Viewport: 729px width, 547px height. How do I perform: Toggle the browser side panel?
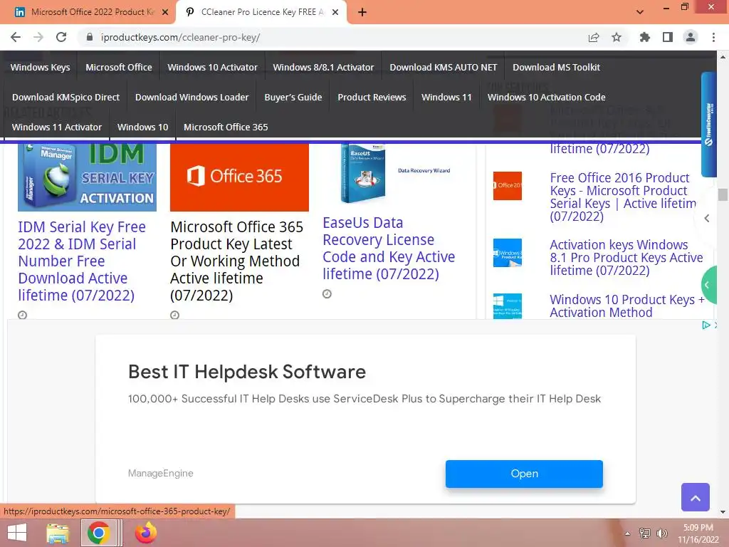[668, 37]
